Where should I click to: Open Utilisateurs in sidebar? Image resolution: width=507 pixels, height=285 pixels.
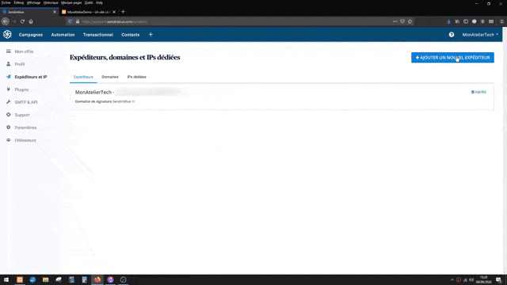pyautogui.click(x=25, y=140)
